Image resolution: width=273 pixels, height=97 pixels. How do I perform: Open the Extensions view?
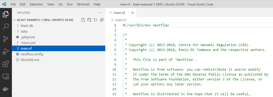(6, 64)
